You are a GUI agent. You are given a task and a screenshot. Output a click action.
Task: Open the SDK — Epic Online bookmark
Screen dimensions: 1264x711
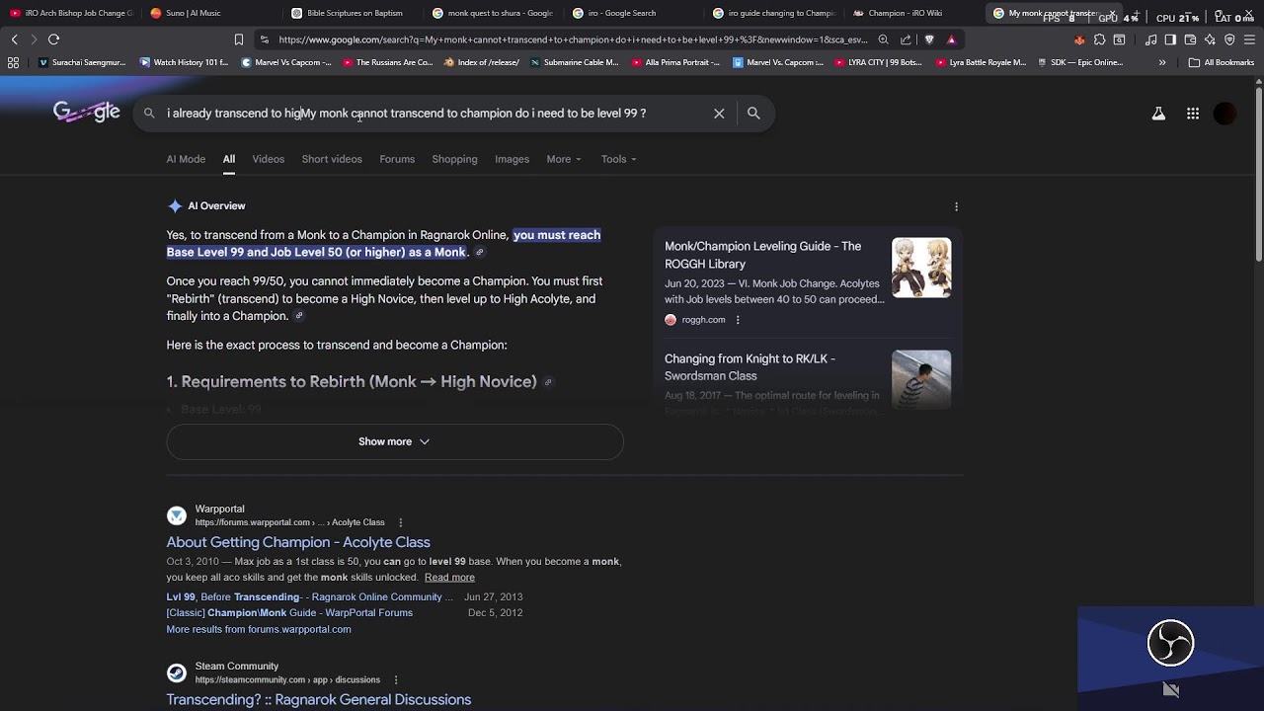1079,62
